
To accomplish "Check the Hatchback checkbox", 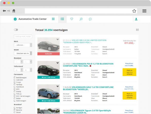I will click(15, 87).
